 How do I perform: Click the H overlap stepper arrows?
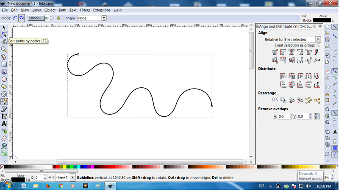pyautogui.click(x=291, y=116)
